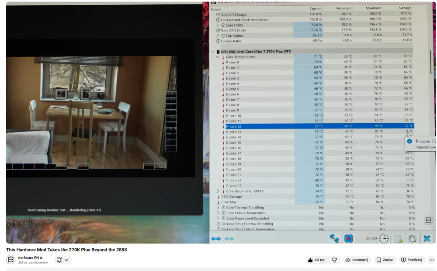This screenshot has width=437, height=271.
Task: Open der8auer EN channel avatar
Action: tap(10, 260)
